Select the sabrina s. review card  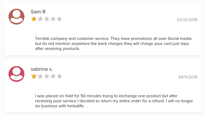point(103,86)
